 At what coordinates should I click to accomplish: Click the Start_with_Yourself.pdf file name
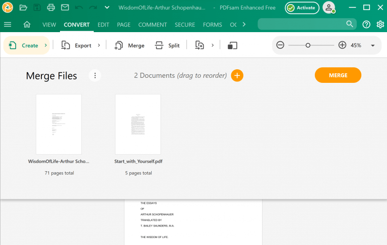[138, 161]
